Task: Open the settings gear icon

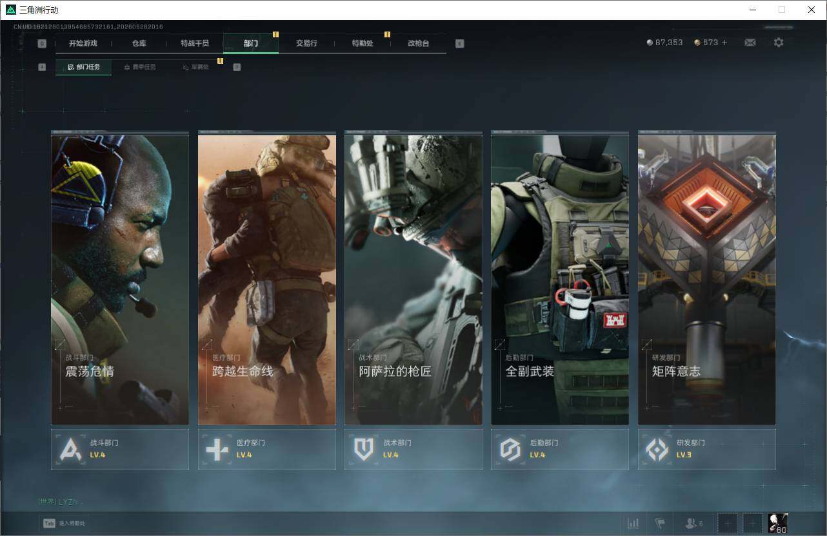Action: click(779, 43)
